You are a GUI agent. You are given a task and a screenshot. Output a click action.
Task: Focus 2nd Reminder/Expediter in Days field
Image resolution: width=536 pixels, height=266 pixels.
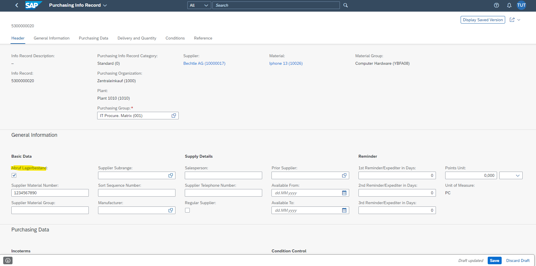(x=397, y=193)
